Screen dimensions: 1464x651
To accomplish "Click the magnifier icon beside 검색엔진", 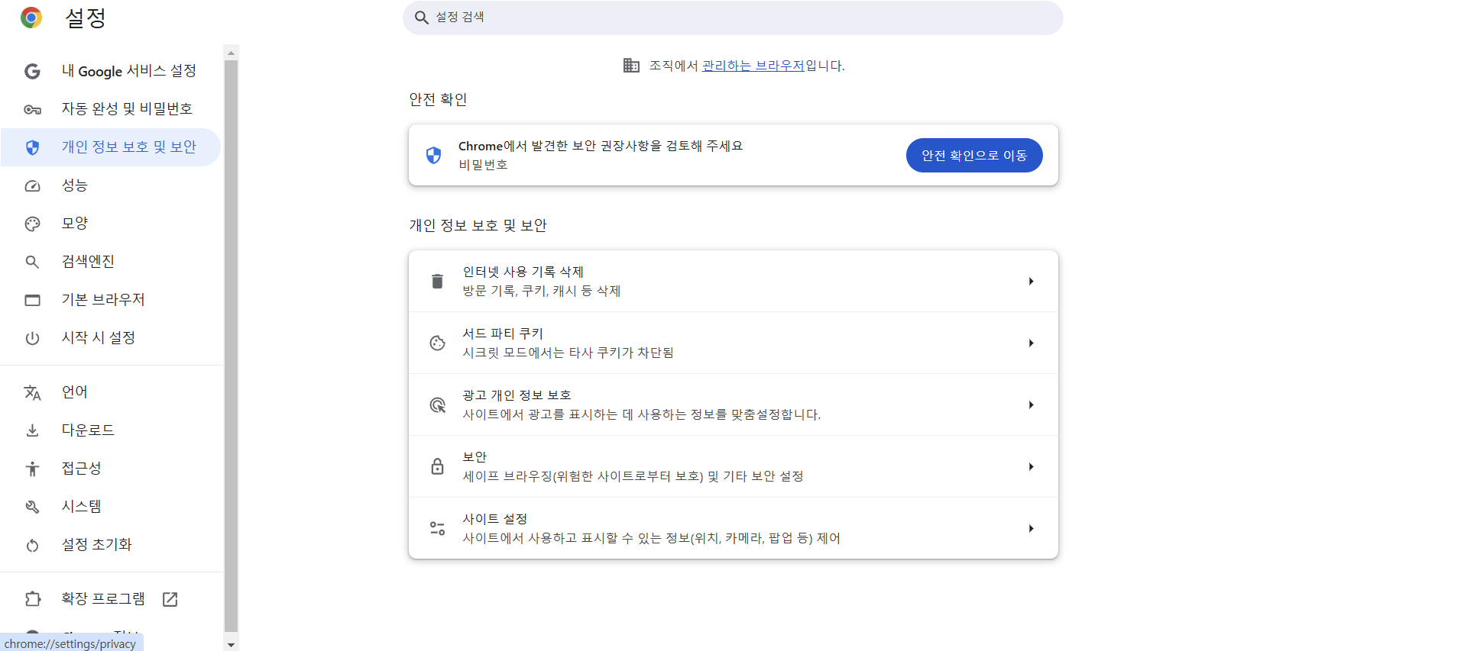I will (32, 262).
